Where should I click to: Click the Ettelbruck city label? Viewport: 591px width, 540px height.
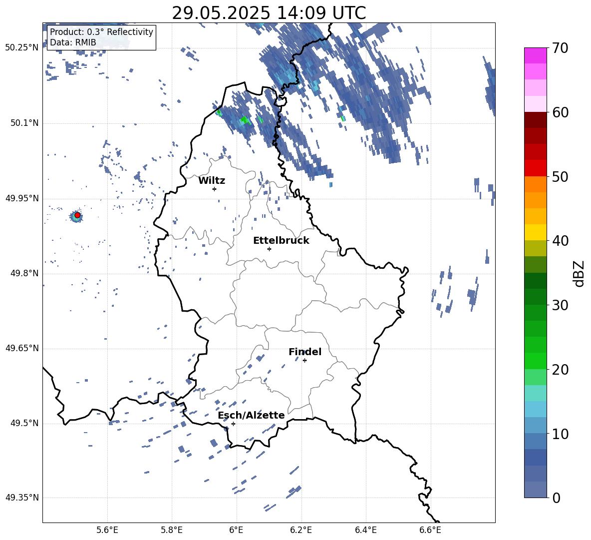coord(281,241)
